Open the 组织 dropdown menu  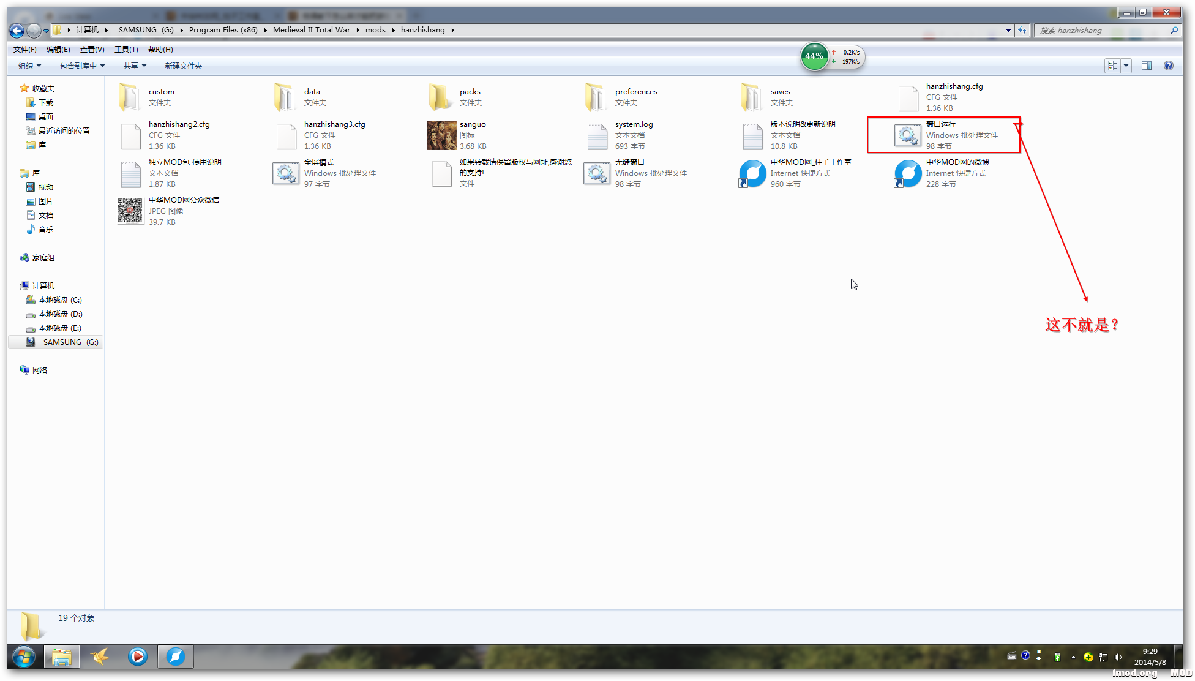pos(29,66)
